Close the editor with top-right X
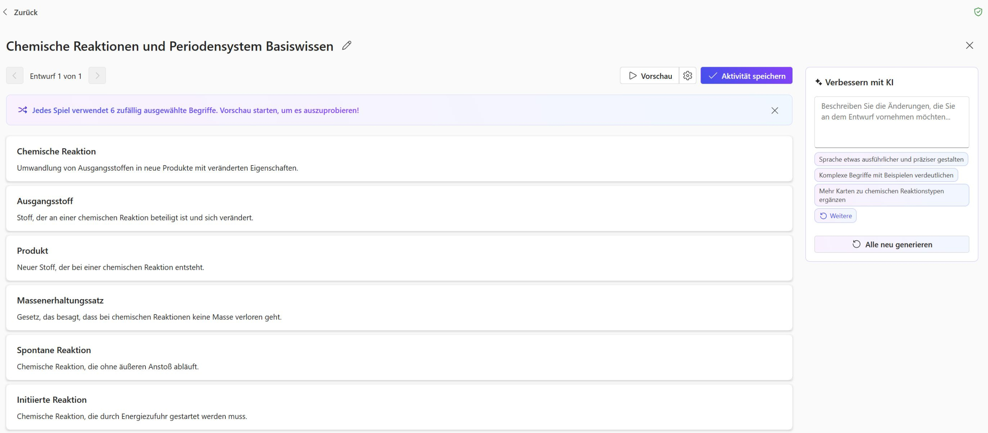 pos(969,46)
